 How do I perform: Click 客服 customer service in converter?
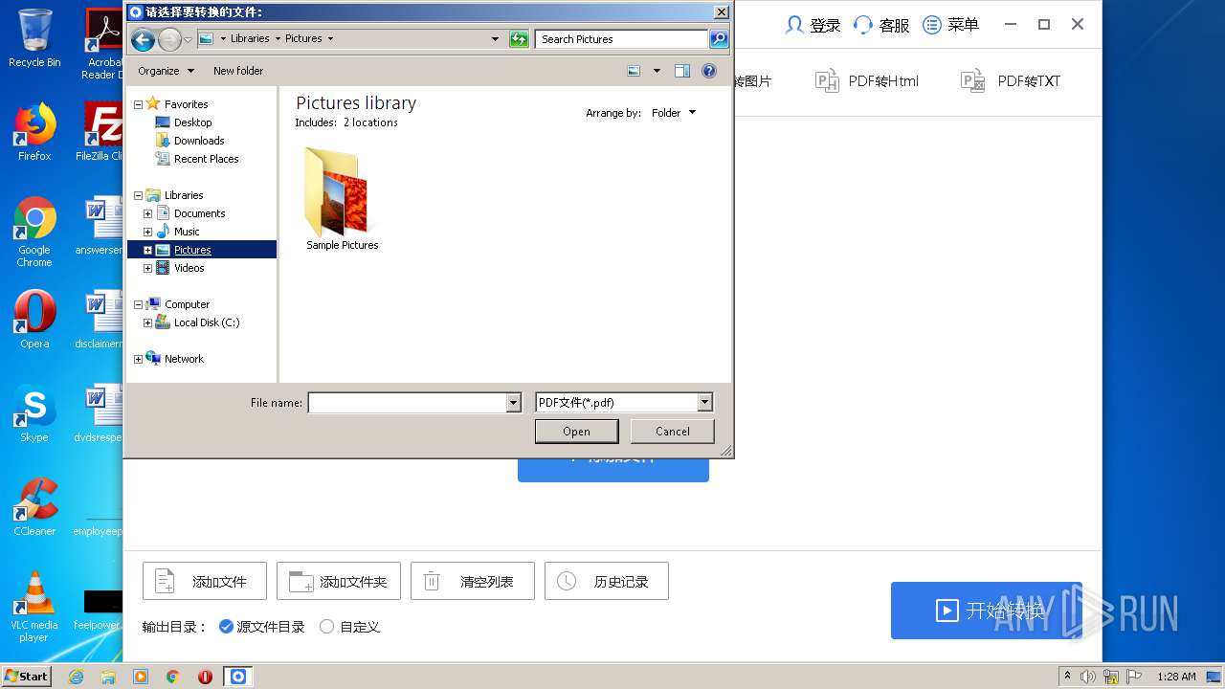click(881, 25)
